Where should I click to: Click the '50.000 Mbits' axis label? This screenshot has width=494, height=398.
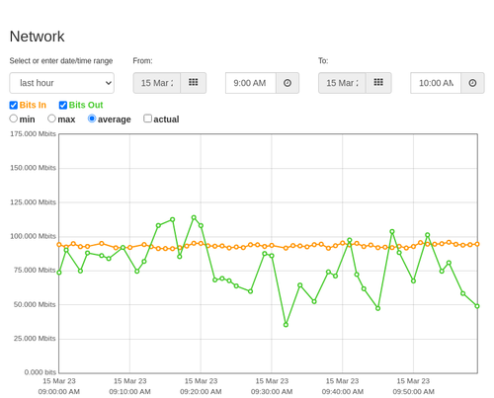coord(35,304)
